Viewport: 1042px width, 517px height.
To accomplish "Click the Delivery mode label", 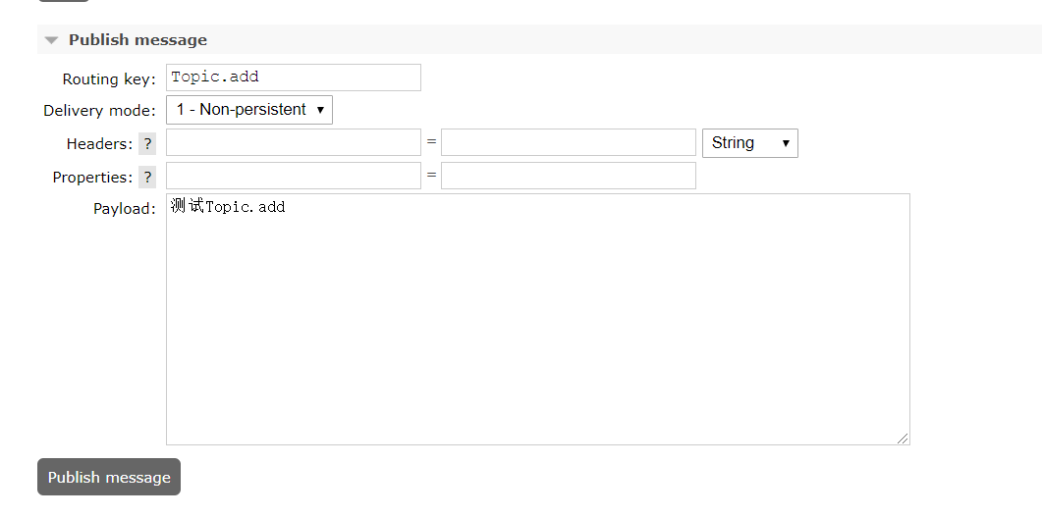I will (x=98, y=111).
